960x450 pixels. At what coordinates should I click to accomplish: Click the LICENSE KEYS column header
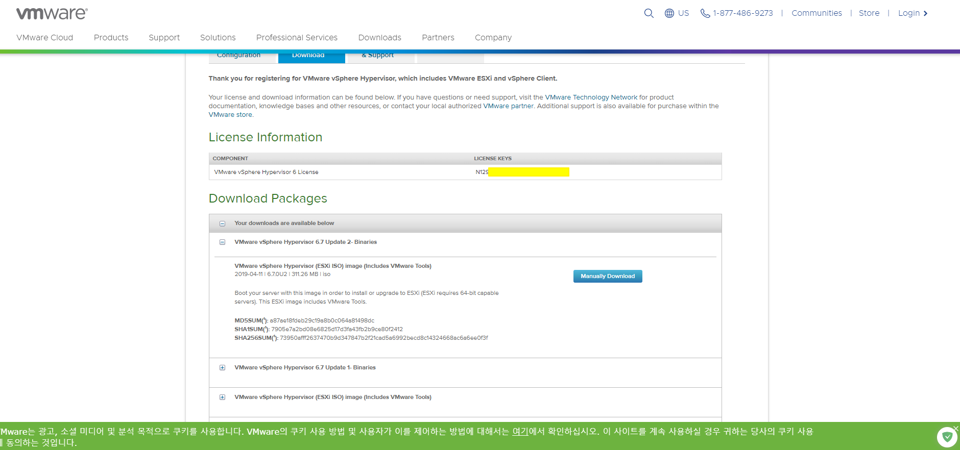493,159
